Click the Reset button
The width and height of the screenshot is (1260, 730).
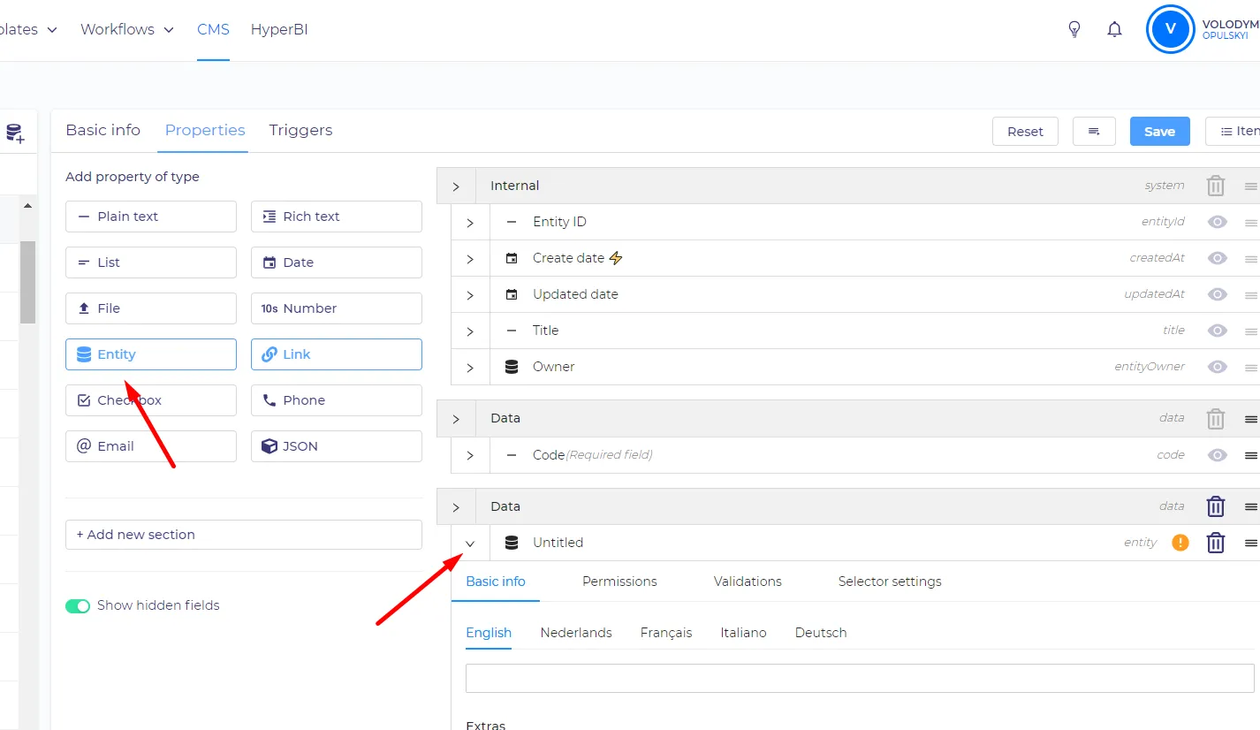click(x=1025, y=131)
